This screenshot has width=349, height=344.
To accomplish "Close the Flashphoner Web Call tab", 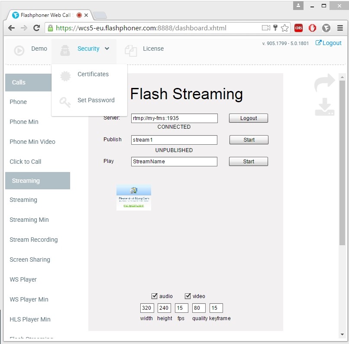I will tap(86, 15).
